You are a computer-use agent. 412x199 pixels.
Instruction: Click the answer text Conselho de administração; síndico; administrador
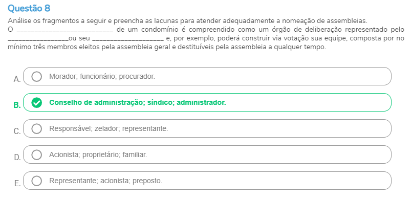[138, 103]
